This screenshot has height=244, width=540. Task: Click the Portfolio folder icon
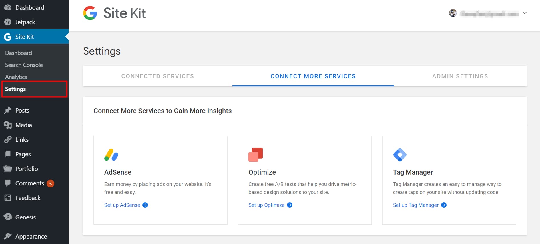click(8, 169)
